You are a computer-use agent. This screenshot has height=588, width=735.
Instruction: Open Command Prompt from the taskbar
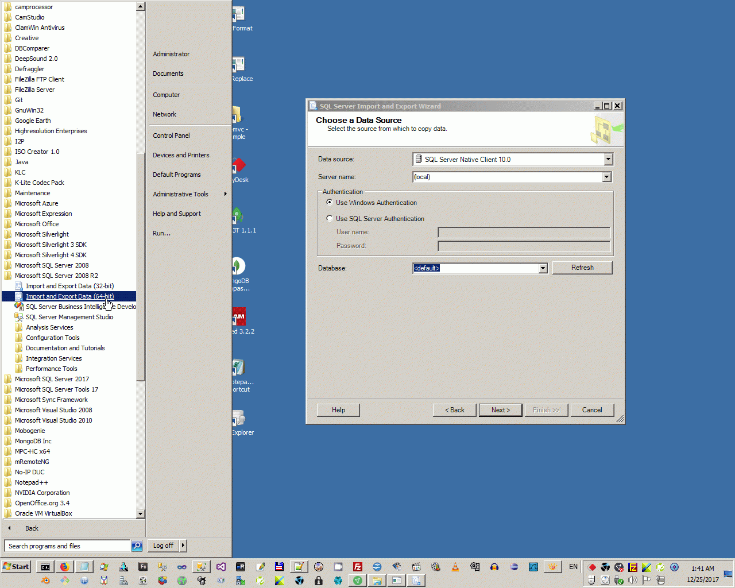pyautogui.click(x=45, y=567)
